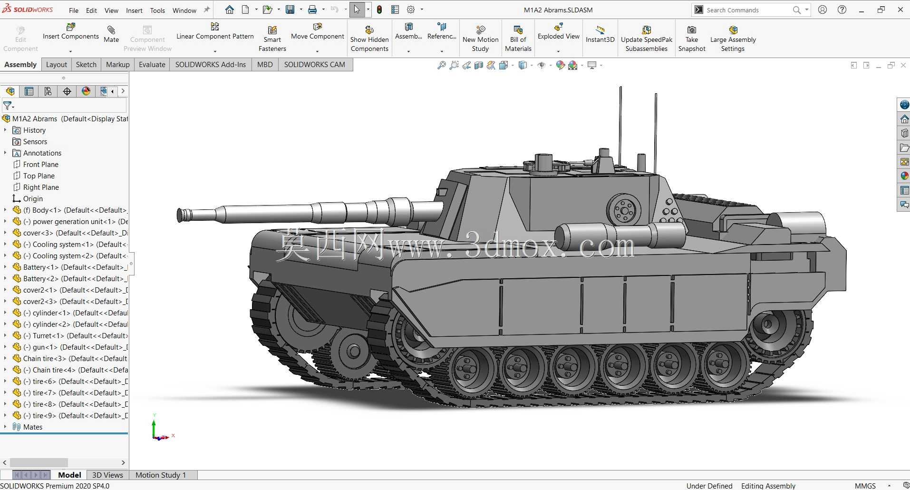Toggle the Select cursor tool
Screen dimensions: 910x490
click(x=357, y=10)
